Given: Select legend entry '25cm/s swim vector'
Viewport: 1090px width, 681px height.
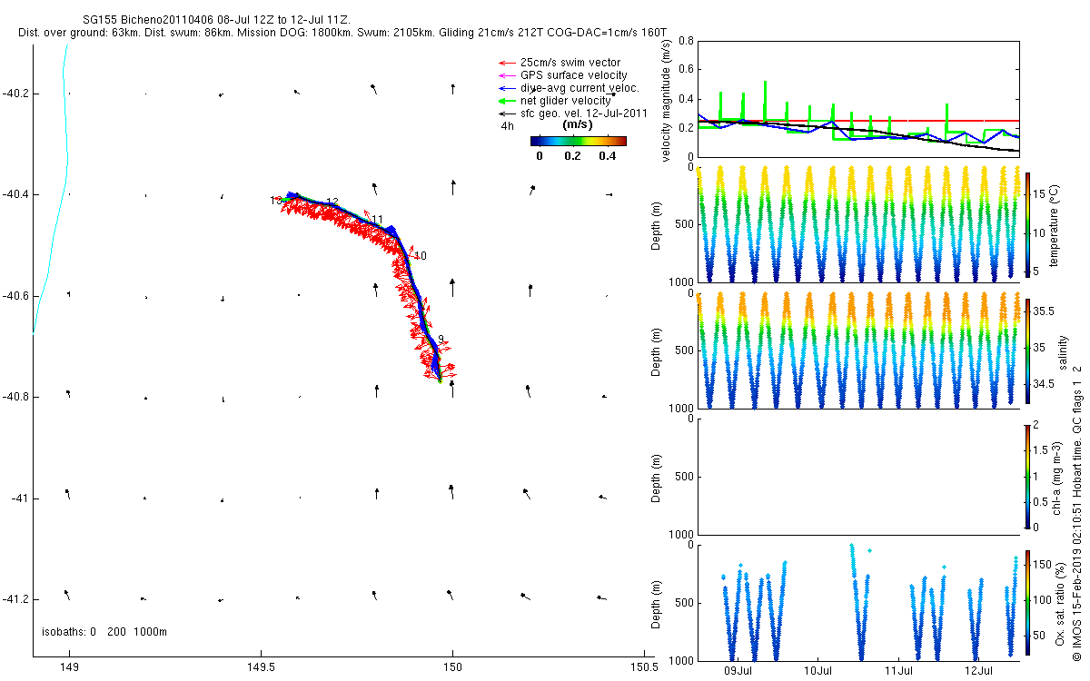Looking at the screenshot, I should click(570, 63).
